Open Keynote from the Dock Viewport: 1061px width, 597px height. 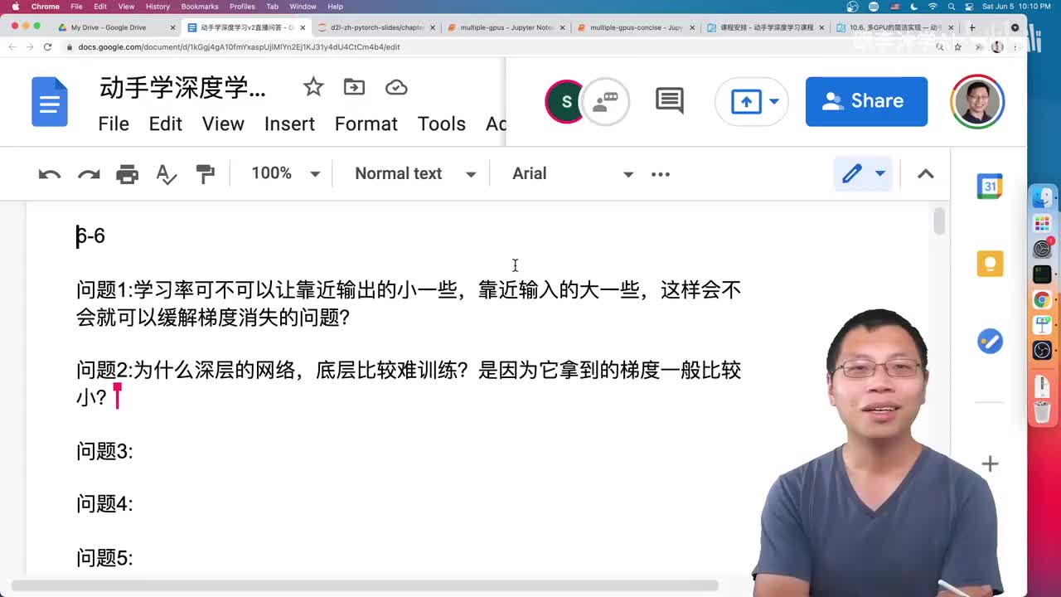pyautogui.click(x=1043, y=325)
